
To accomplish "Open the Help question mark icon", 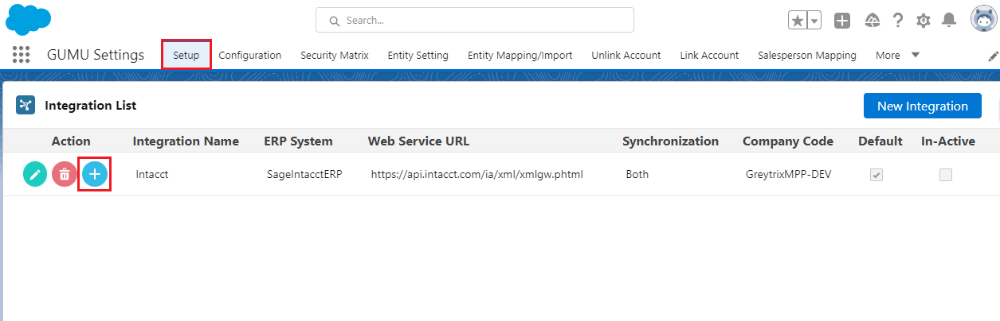I will (898, 21).
